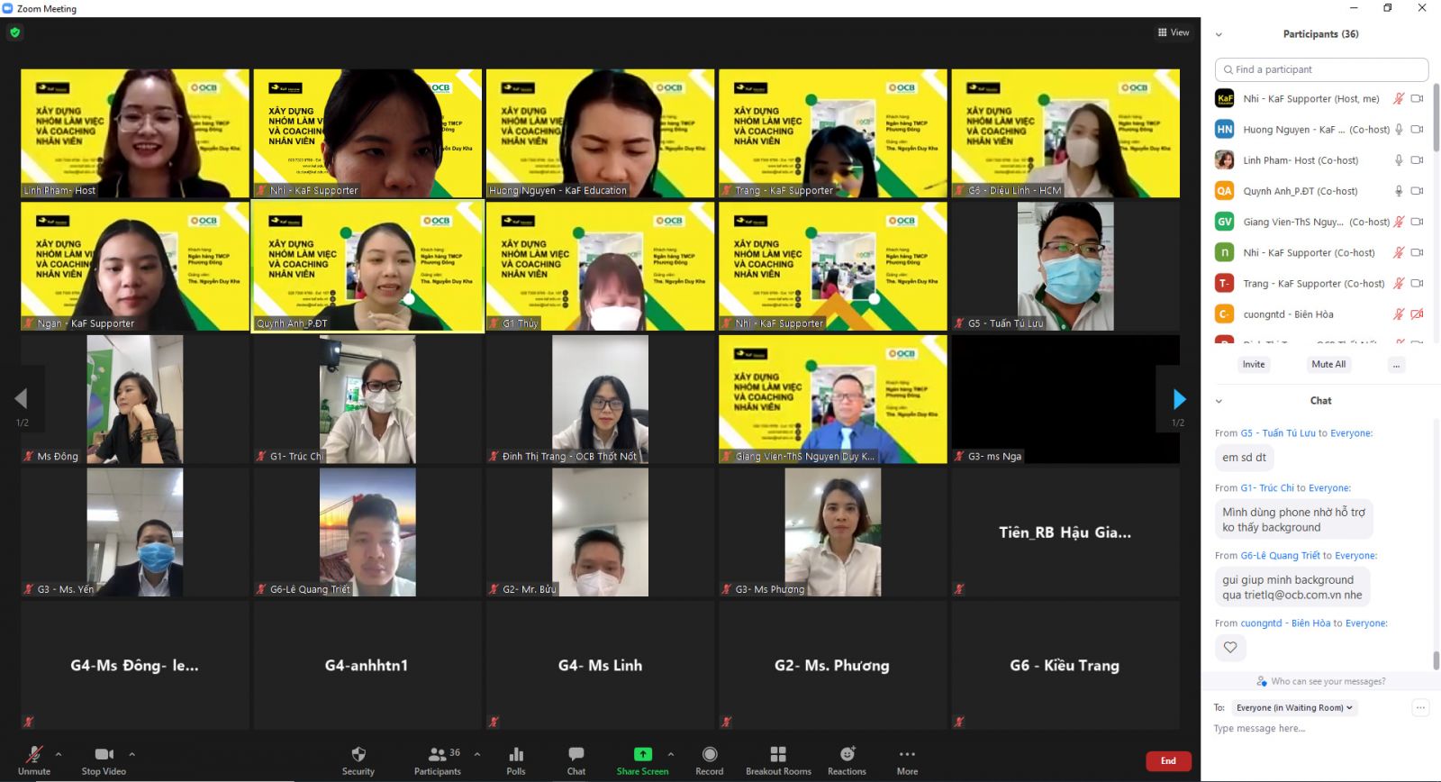Viewport: 1441px width, 782px height.
Task: Open chat more options (...) button
Action: point(1420,707)
